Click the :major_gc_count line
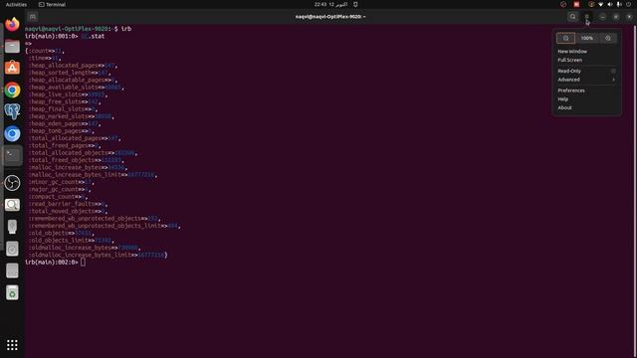The height and width of the screenshot is (358, 637). [x=60, y=190]
